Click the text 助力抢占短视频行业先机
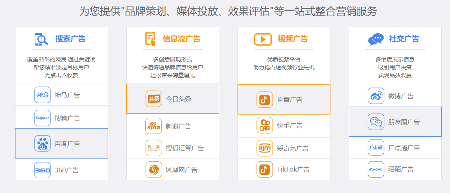The height and width of the screenshot is (193, 450). [284, 68]
